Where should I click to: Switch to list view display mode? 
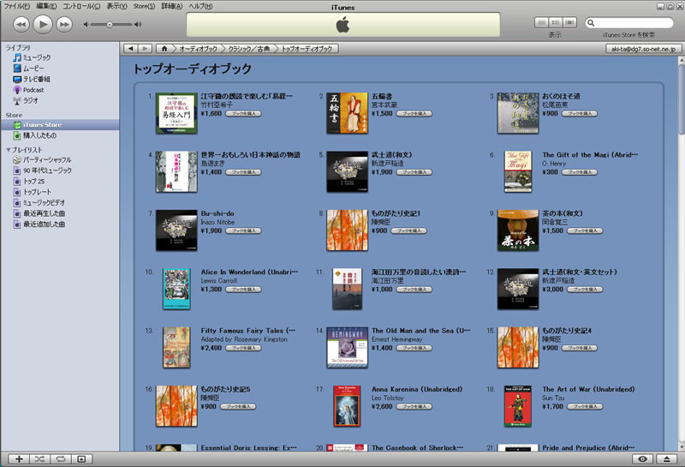click(x=542, y=22)
